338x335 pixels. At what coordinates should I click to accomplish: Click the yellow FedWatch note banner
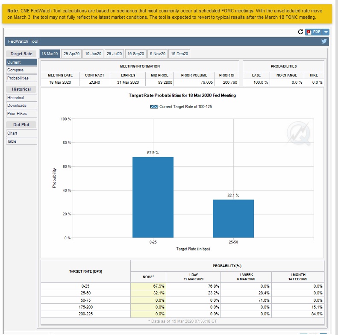point(167,14)
